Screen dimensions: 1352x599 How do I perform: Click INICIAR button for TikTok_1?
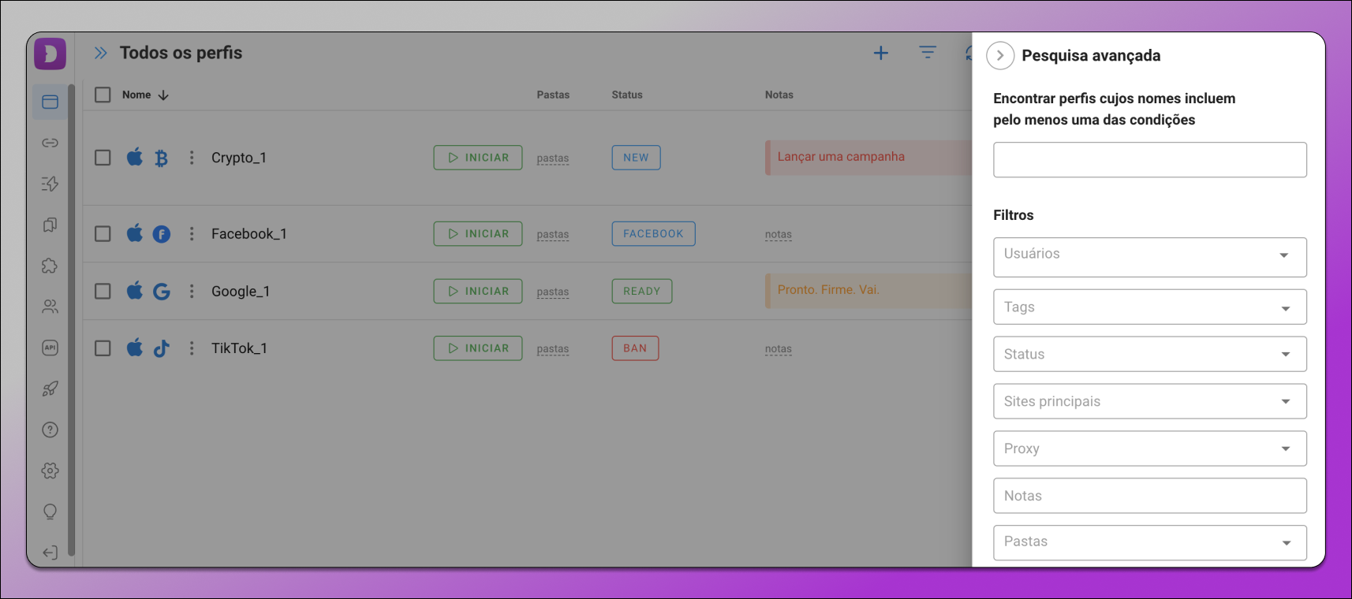click(478, 348)
